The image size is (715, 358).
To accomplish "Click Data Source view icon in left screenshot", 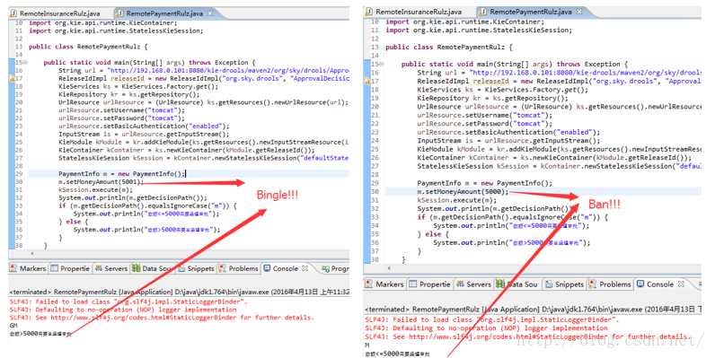I will 136,268.
